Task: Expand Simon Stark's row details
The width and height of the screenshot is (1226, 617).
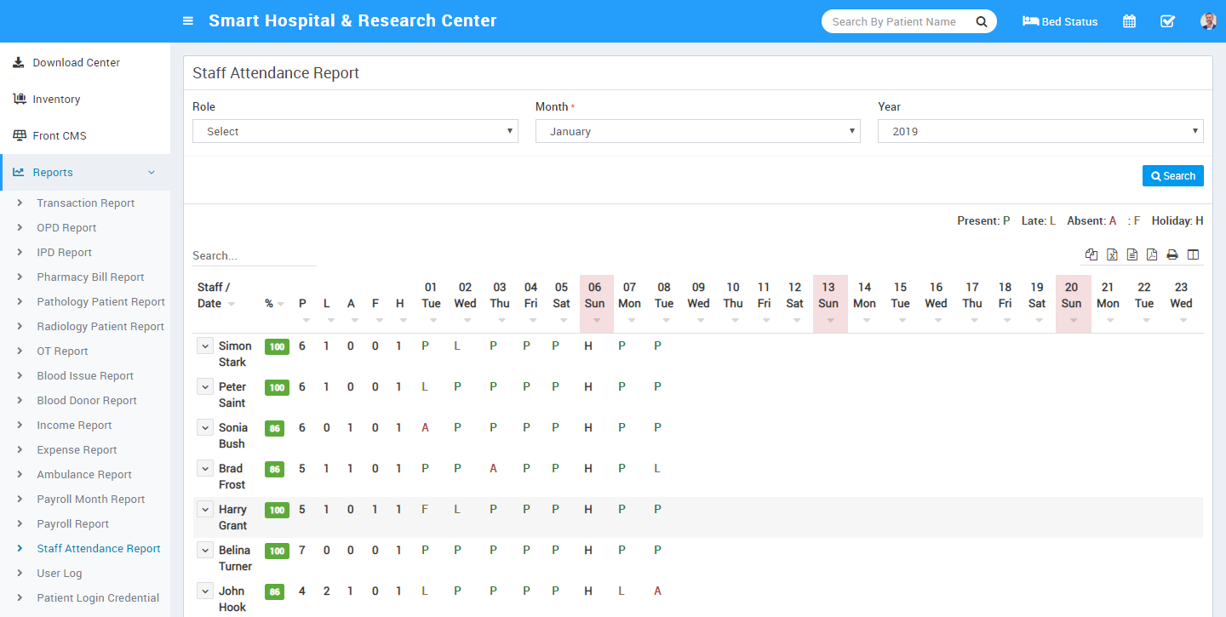Action: 205,346
